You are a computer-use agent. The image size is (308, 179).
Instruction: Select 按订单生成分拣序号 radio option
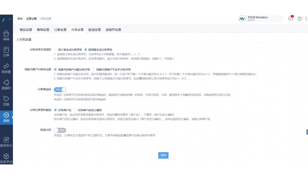coord(56,50)
